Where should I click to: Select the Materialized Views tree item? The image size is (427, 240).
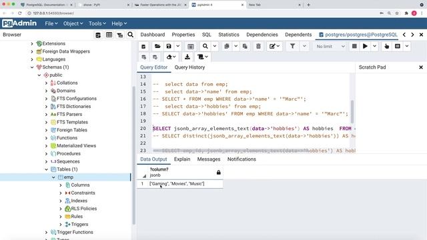point(76,146)
